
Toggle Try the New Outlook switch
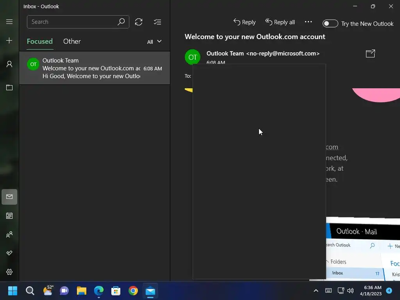(330, 24)
